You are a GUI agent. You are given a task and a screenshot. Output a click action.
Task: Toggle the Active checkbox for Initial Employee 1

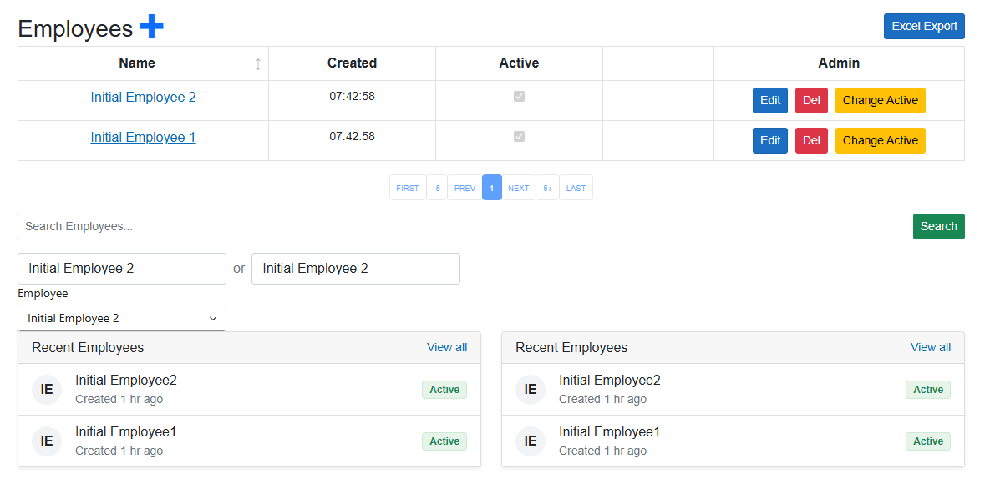pos(519,136)
